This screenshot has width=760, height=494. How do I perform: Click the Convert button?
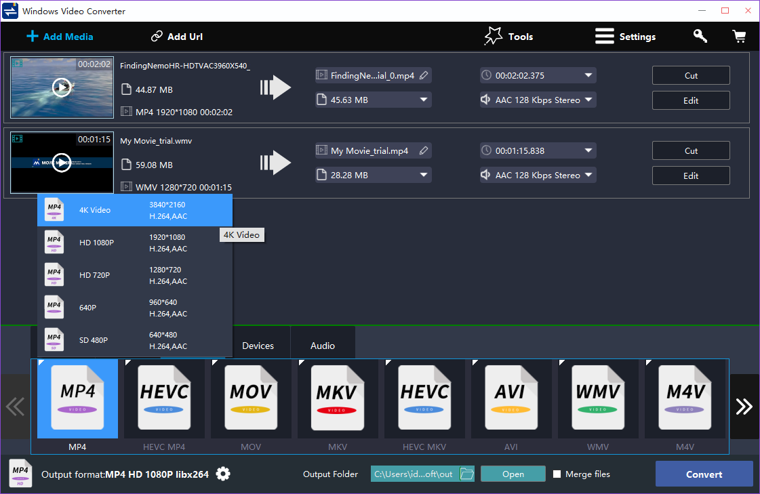pyautogui.click(x=704, y=474)
